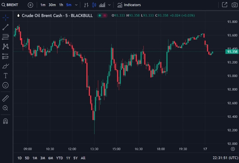
Task: Open the Indicators menu
Action: pyautogui.click(x=129, y=5)
